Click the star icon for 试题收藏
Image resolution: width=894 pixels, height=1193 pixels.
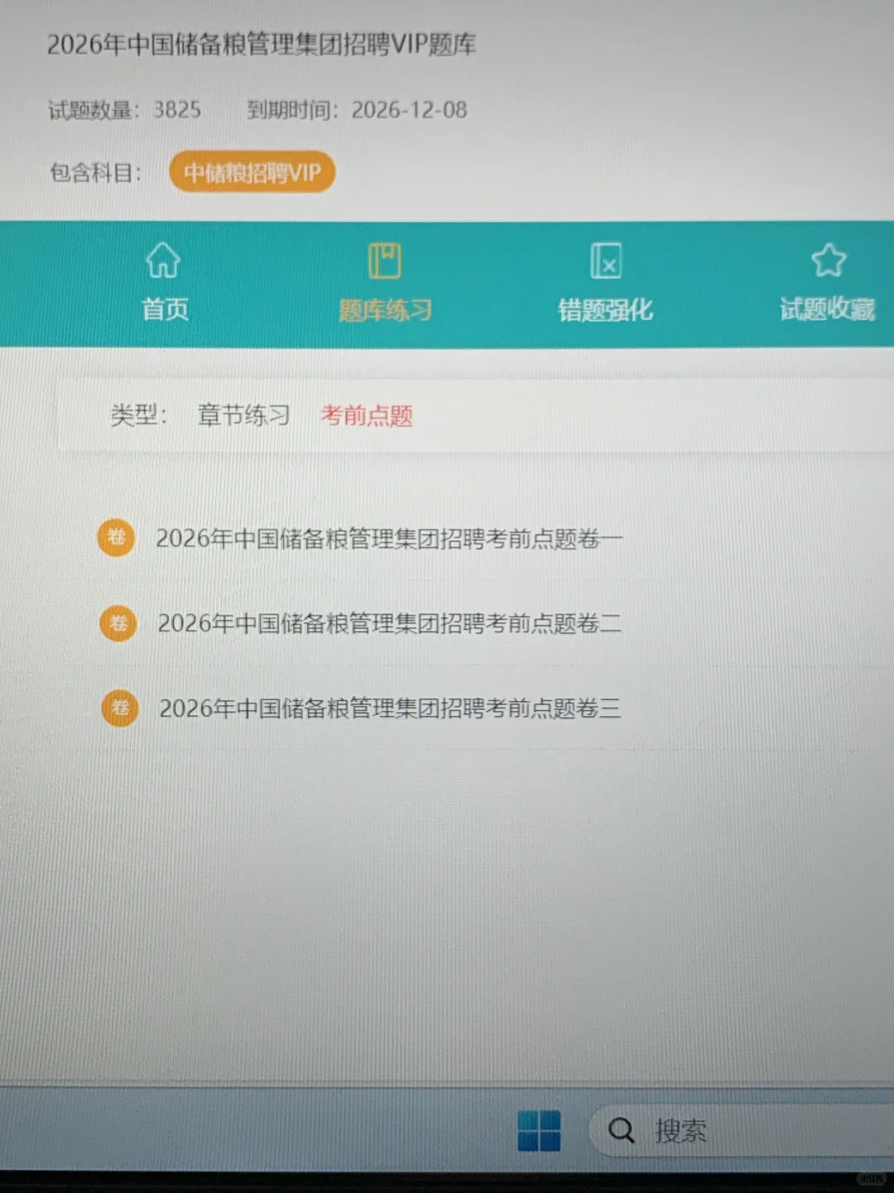tap(828, 259)
